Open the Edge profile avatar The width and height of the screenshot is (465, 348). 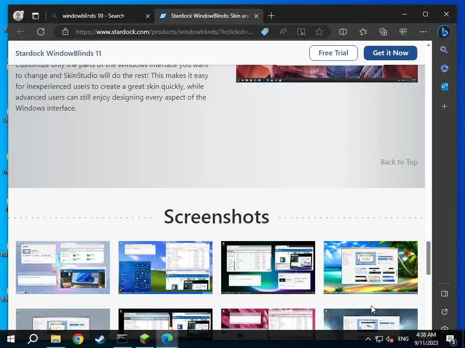tap(18, 16)
